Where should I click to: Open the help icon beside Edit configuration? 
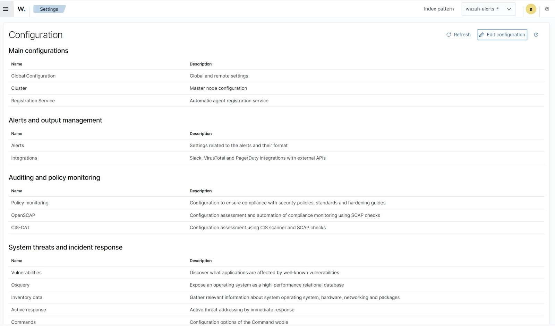[x=536, y=35]
